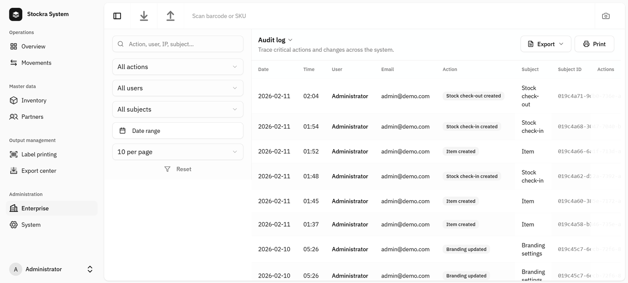Click the stock check-out upload arrow icon
628x283 pixels.
(x=170, y=16)
